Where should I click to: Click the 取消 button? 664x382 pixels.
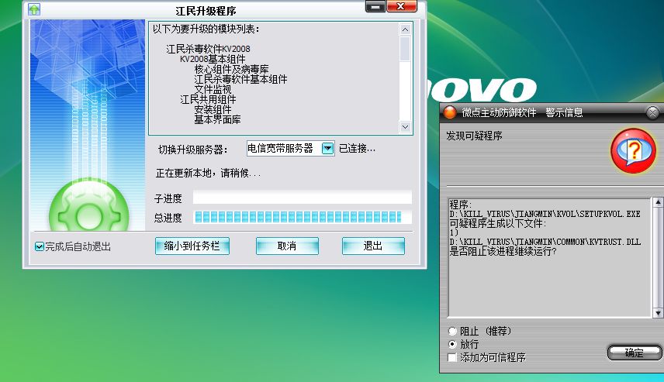(287, 246)
